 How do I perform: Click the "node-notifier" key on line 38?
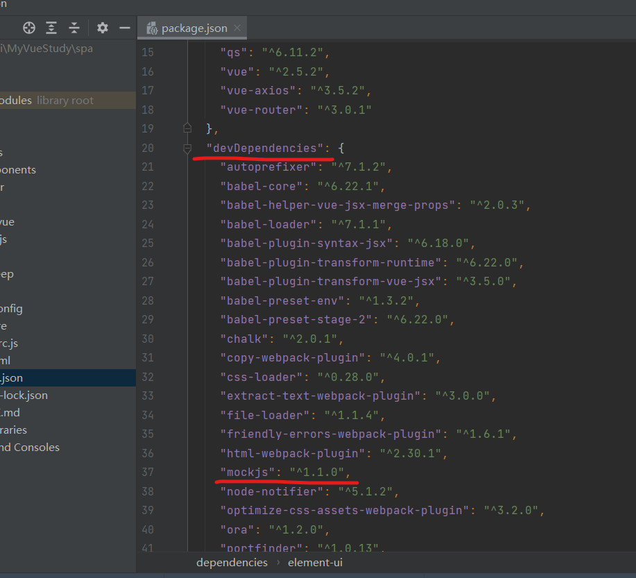tap(272, 491)
